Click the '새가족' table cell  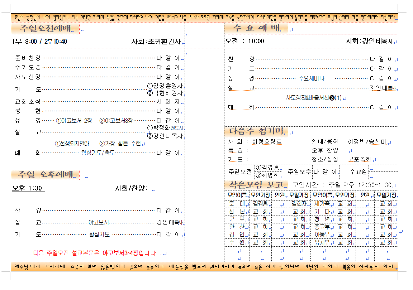(x=322, y=204)
